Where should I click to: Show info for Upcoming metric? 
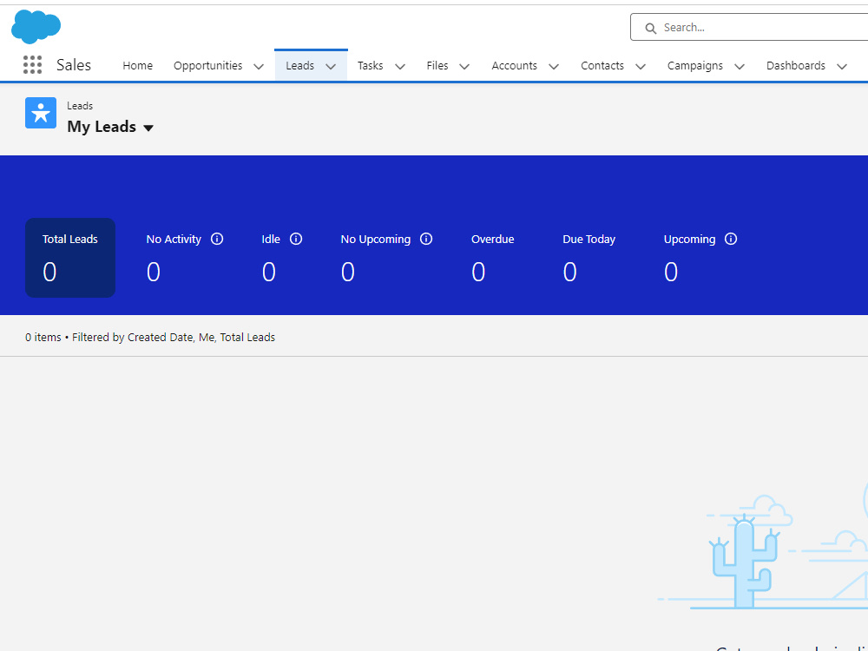coord(731,239)
